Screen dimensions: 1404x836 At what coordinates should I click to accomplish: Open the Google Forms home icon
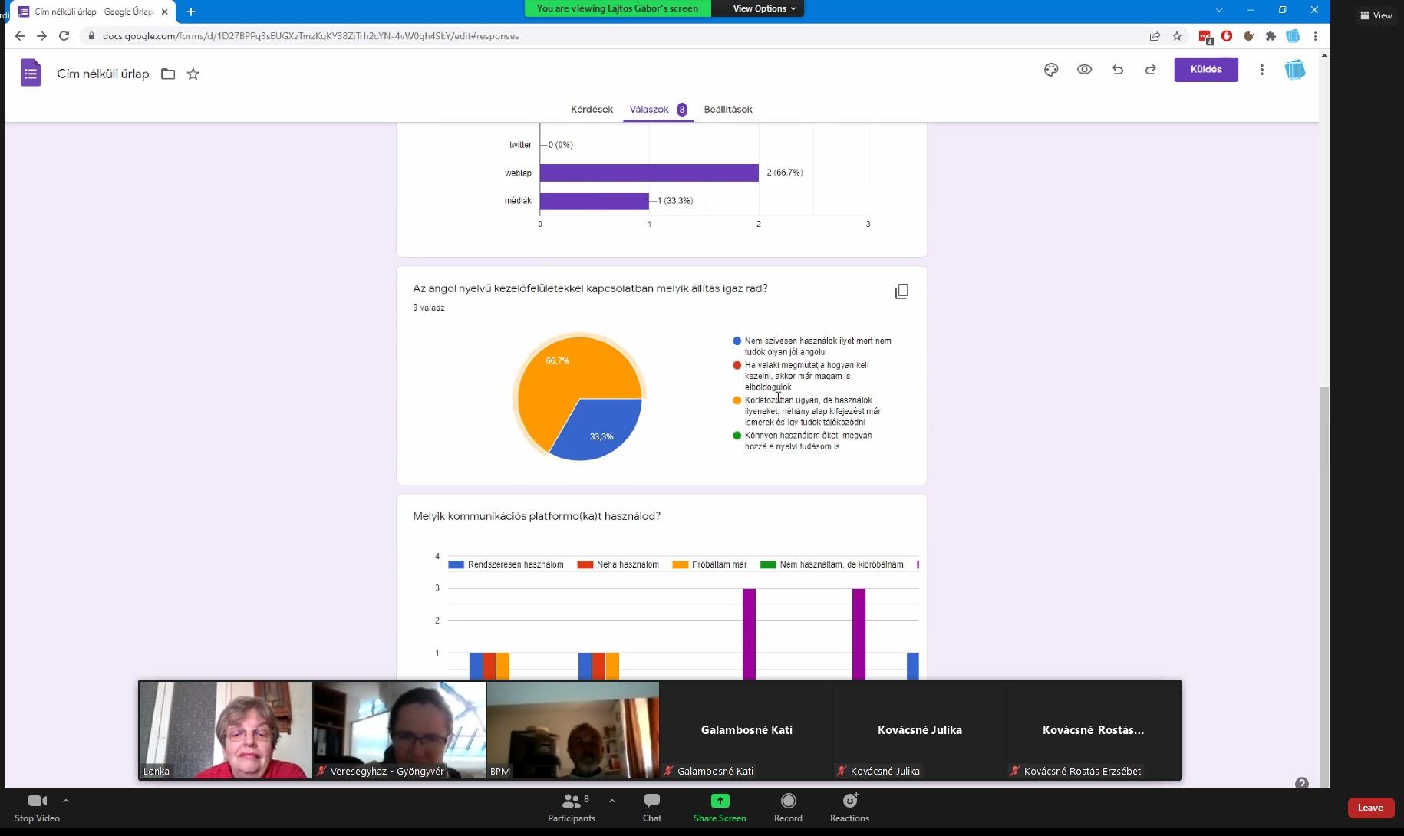(x=31, y=74)
